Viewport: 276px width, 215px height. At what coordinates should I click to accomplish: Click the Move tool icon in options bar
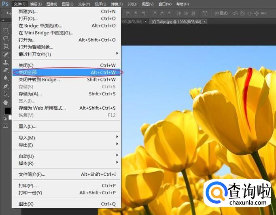coord(8,13)
